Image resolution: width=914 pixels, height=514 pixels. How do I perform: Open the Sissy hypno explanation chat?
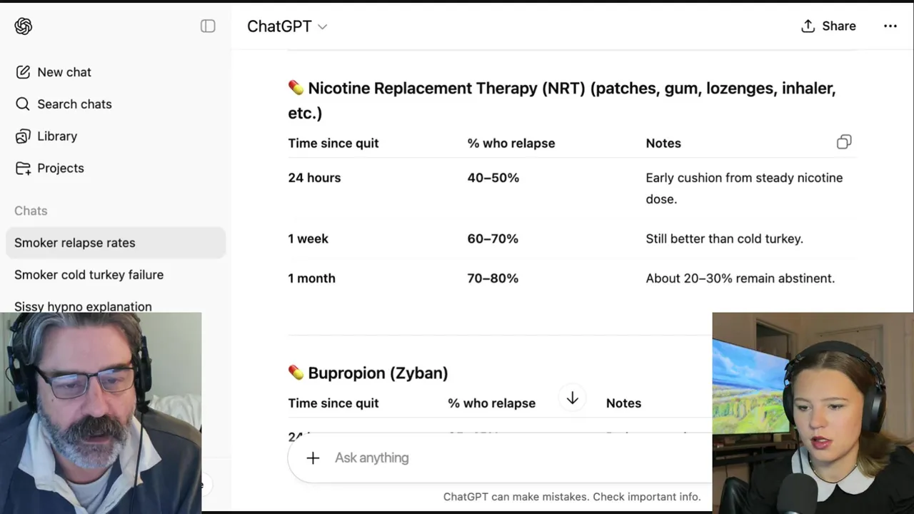click(x=83, y=306)
